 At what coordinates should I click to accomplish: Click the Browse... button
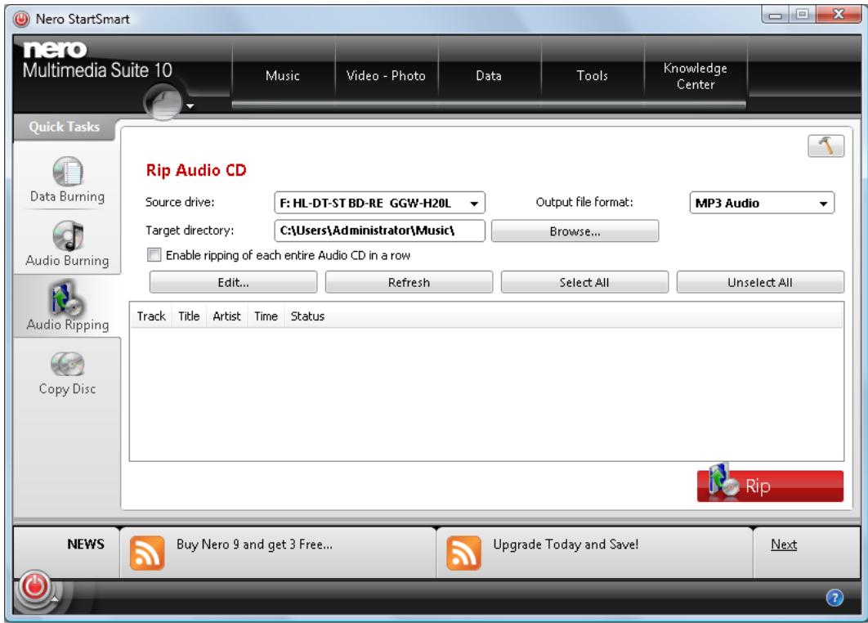575,231
